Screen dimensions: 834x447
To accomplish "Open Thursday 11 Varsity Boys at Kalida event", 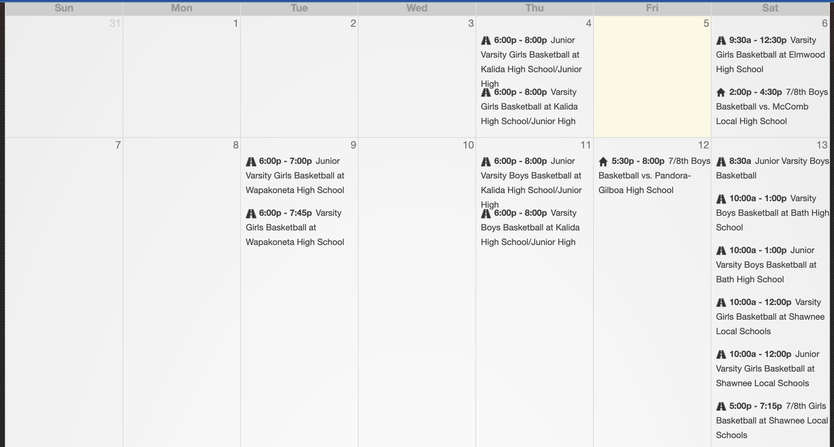I will [531, 228].
